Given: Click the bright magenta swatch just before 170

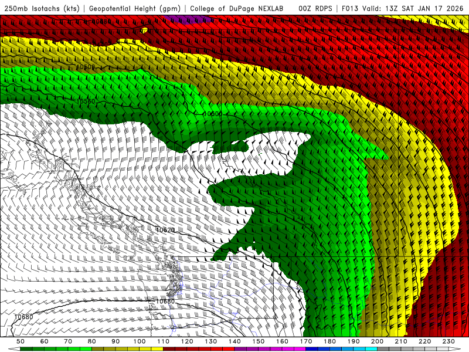Looking at the screenshot, I should click(x=300, y=349).
